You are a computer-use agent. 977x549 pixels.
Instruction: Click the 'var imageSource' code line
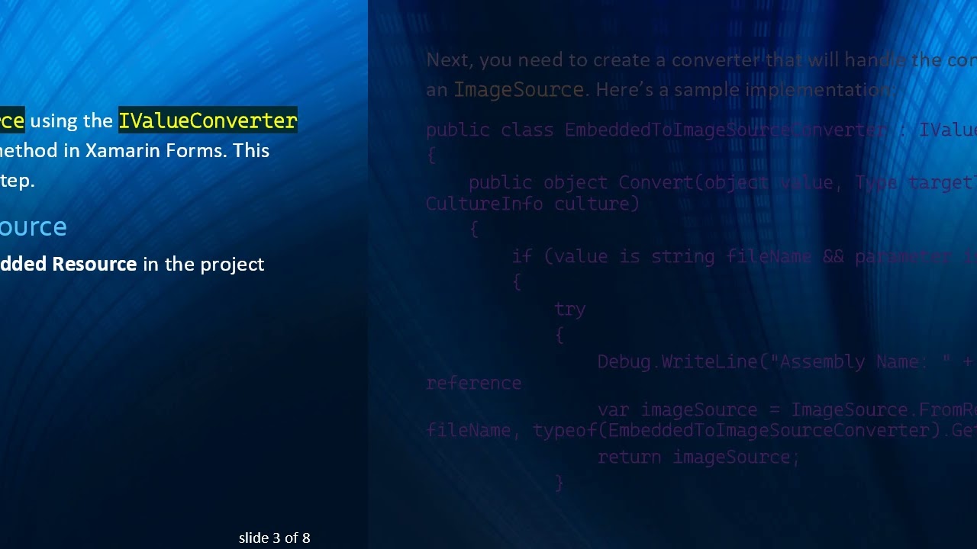point(787,410)
